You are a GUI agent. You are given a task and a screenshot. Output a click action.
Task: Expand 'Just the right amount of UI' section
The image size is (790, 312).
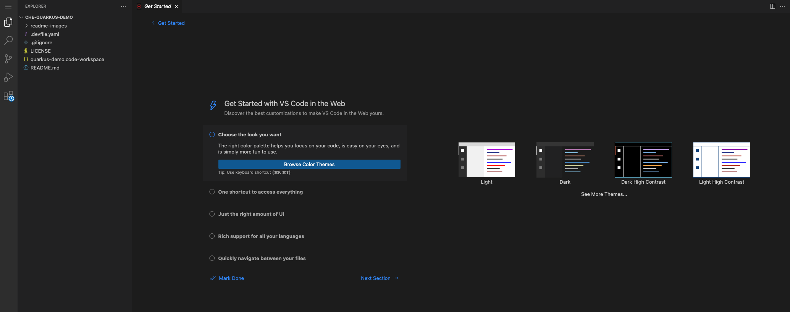(251, 214)
